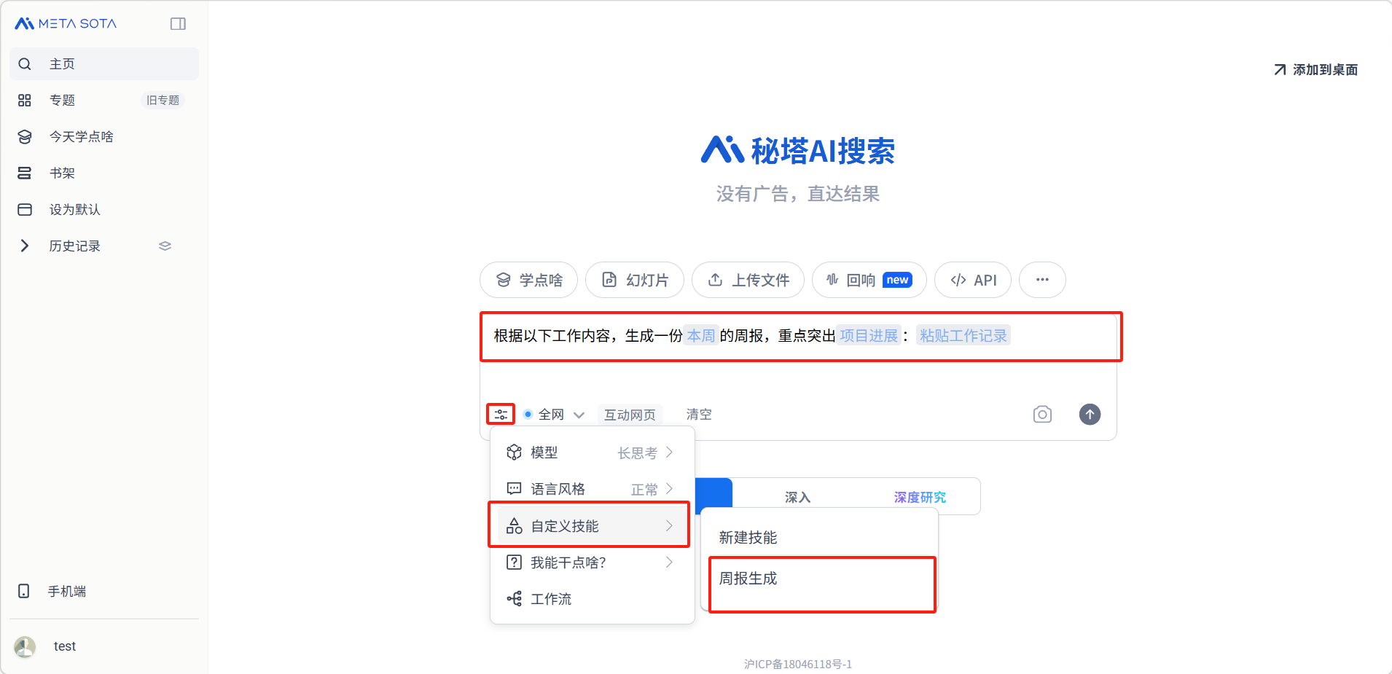Image resolution: width=1392 pixels, height=674 pixels.
Task: Select 新建技能 in the submenu
Action: 748,538
